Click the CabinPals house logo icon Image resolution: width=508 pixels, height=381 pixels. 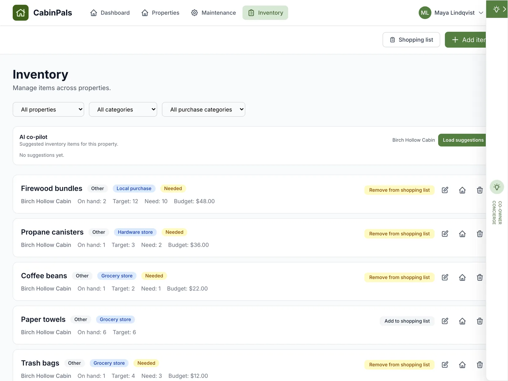point(21,13)
